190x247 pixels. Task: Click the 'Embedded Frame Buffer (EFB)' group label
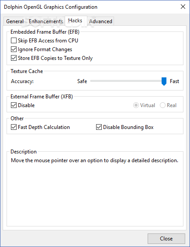click(x=45, y=32)
